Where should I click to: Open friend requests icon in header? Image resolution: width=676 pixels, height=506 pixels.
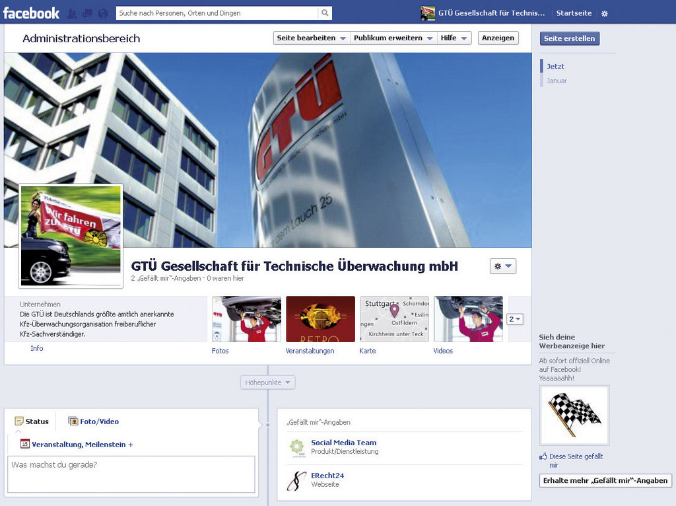click(x=72, y=13)
